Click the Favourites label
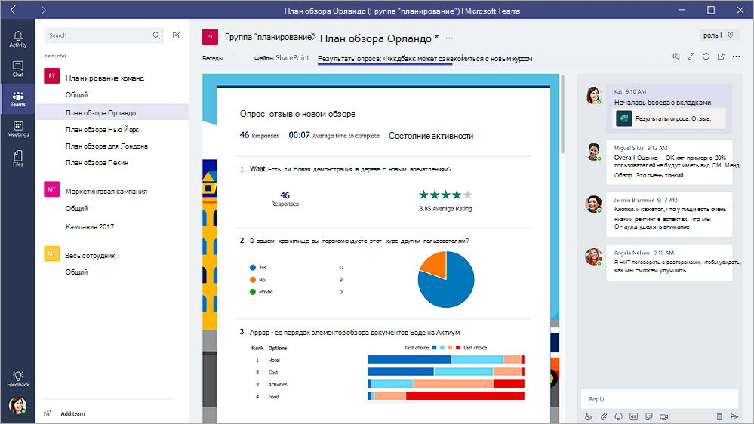This screenshot has width=754, height=424. coord(56,56)
